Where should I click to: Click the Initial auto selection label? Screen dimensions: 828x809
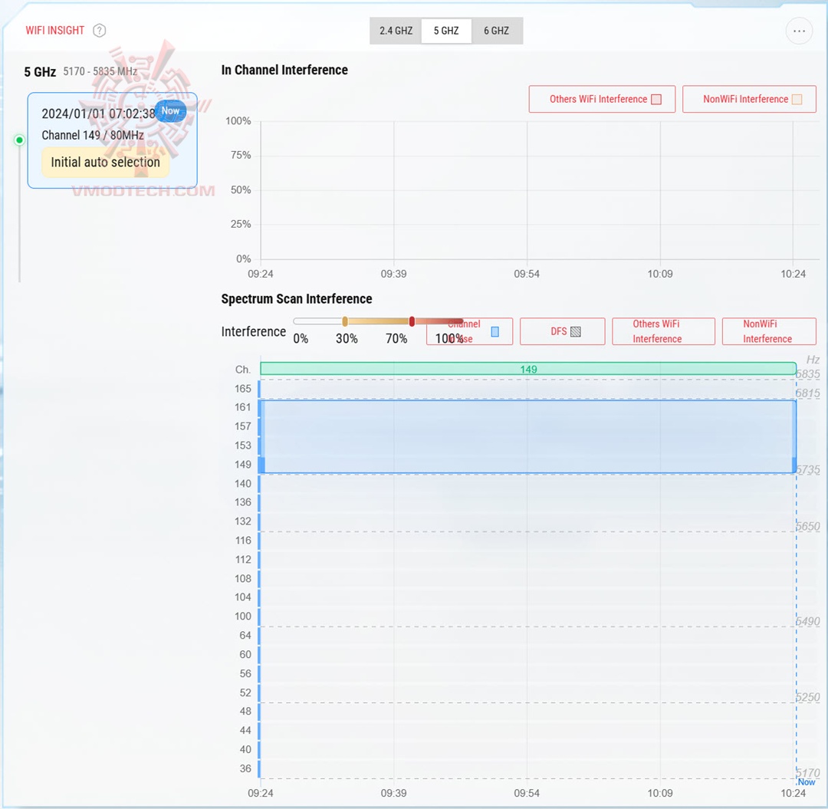coord(106,162)
